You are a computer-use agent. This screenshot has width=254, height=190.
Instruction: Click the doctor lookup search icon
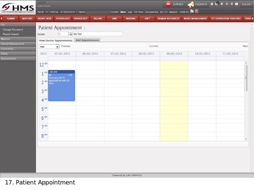[x=70, y=34]
